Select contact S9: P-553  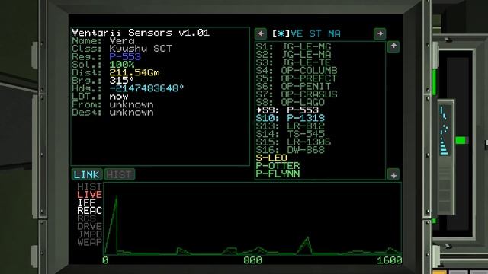287,110
